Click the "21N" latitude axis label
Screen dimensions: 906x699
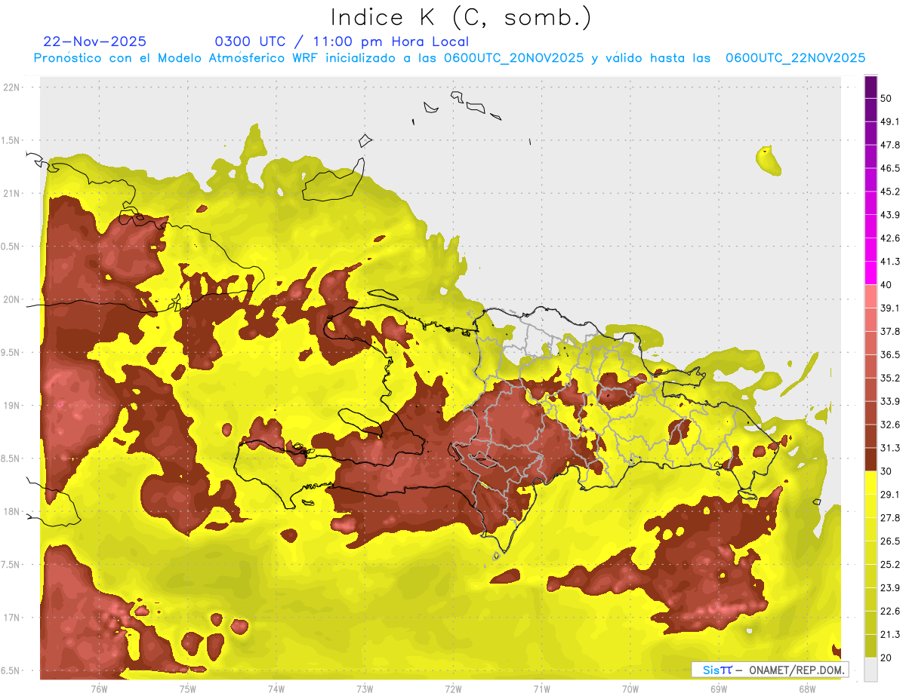[13, 193]
